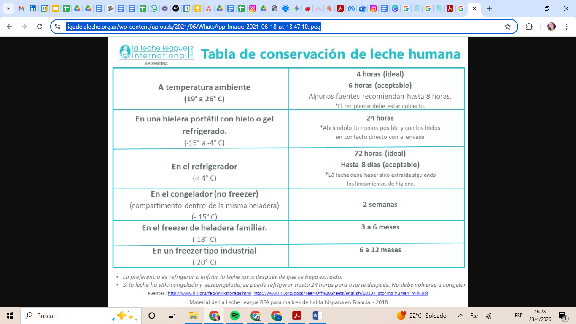Open the Asana three-dots tab
This screenshot has width=576, height=324.
pyautogui.click(x=209, y=8)
